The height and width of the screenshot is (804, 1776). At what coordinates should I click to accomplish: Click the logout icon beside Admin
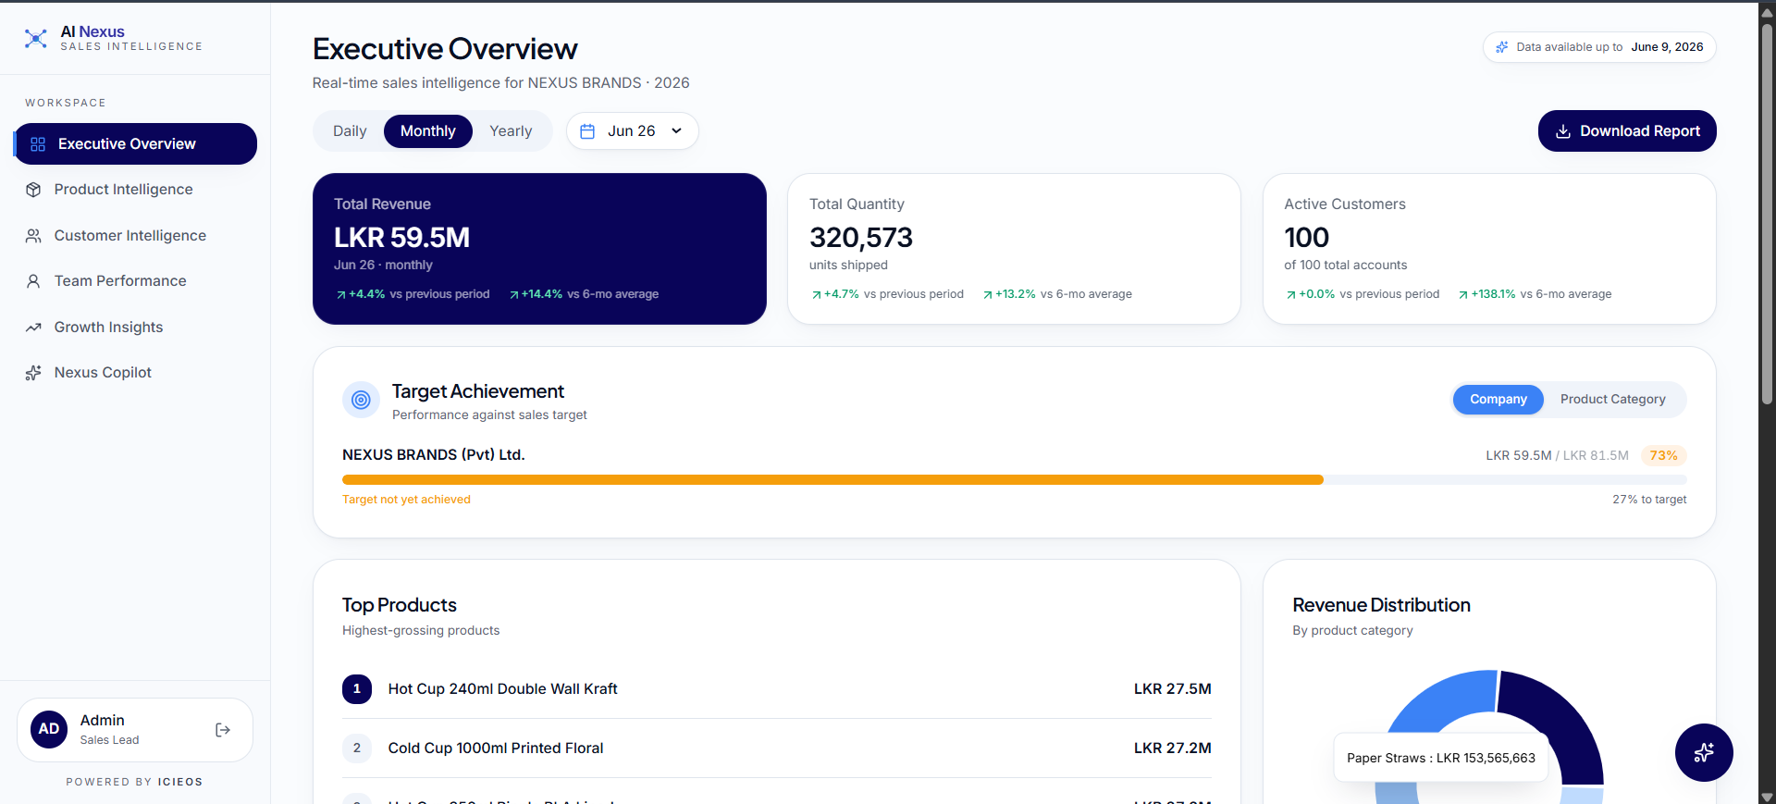(x=223, y=730)
